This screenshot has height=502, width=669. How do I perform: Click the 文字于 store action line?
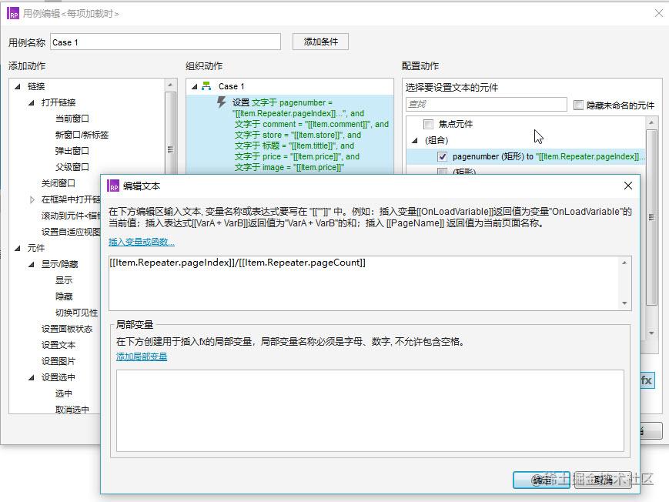click(x=298, y=135)
